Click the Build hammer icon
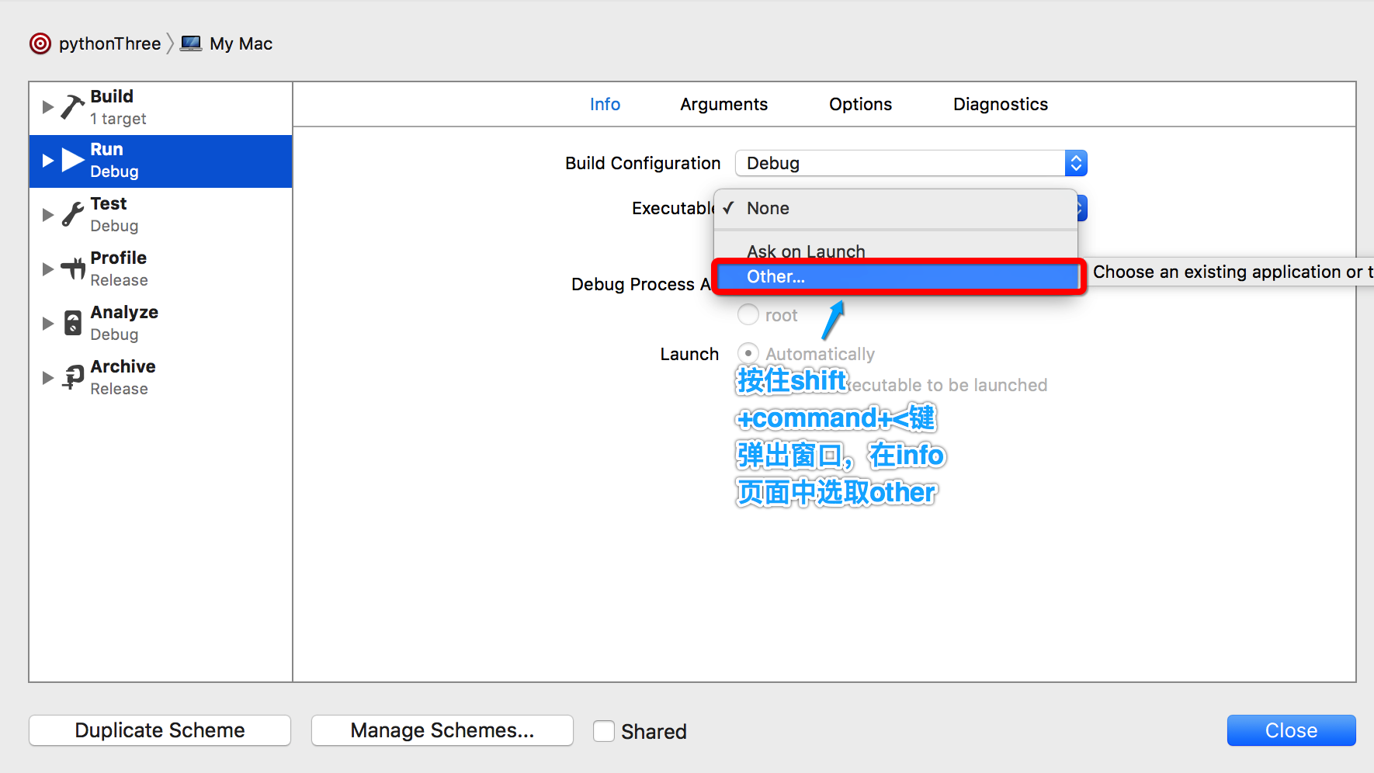Image resolution: width=1374 pixels, height=773 pixels. (x=72, y=107)
